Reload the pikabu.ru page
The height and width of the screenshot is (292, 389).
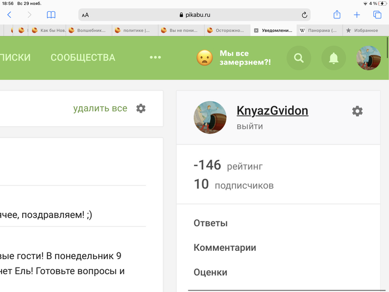(x=305, y=15)
